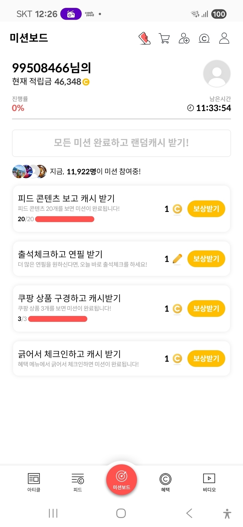The height and width of the screenshot is (527, 243).
Task: Select the 미션보드 center tab
Action: point(121,480)
